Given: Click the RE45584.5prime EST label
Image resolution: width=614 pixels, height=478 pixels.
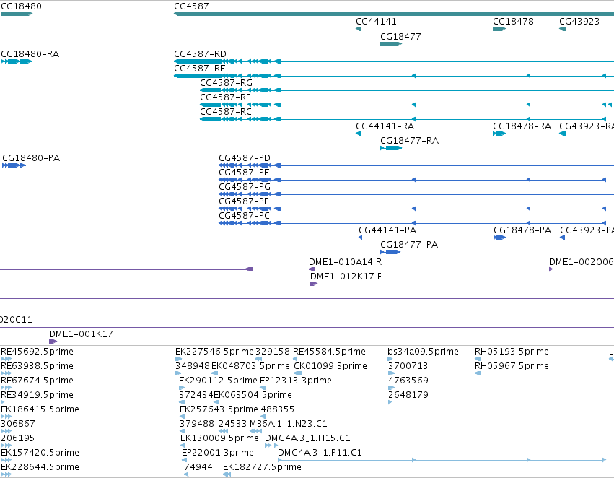Looking at the screenshot, I should [x=329, y=352].
